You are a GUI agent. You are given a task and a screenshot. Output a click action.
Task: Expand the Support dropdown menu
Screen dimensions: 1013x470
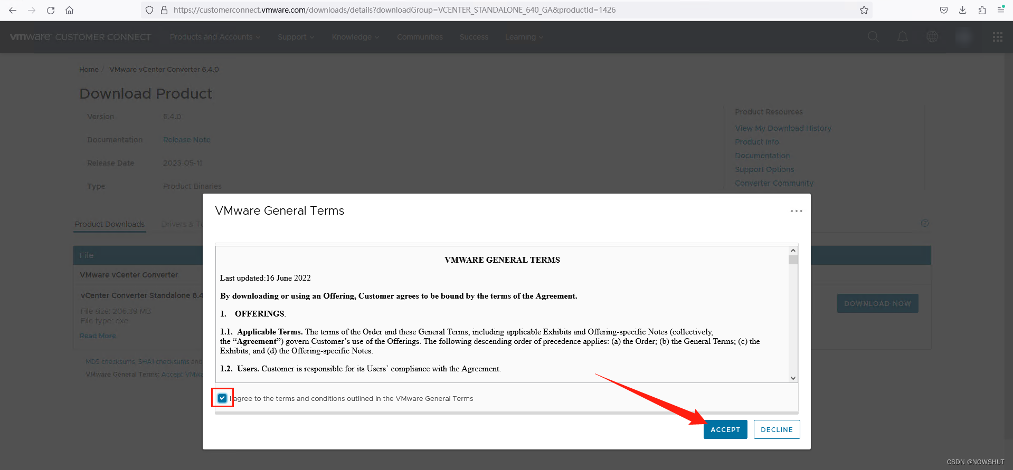tap(296, 37)
